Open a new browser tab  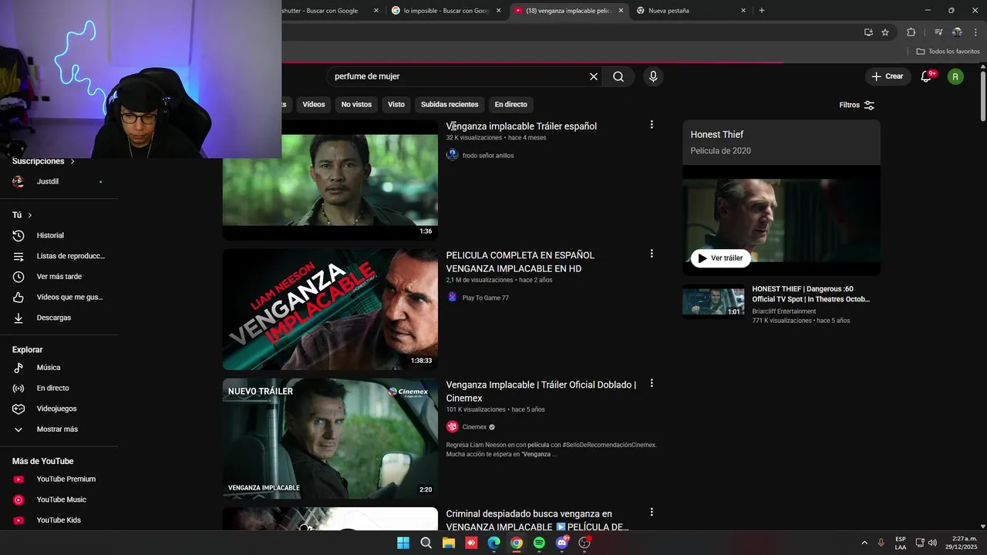point(762,11)
